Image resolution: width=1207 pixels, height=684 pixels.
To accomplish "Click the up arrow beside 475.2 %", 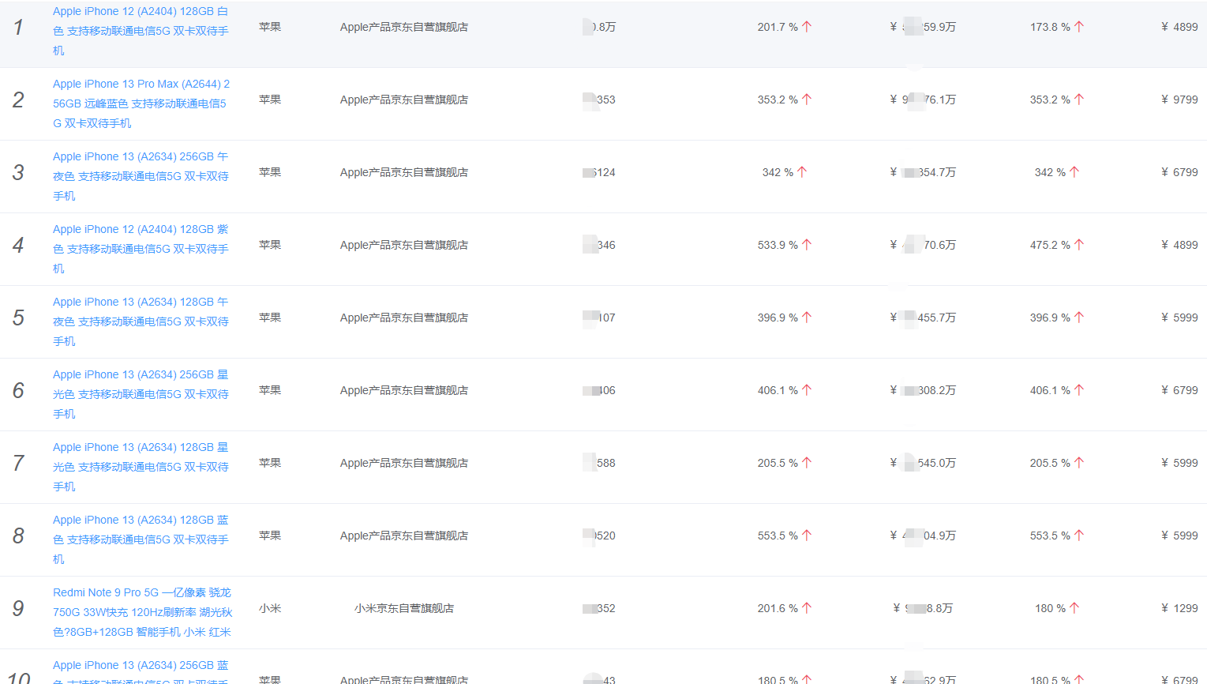I will [1079, 245].
